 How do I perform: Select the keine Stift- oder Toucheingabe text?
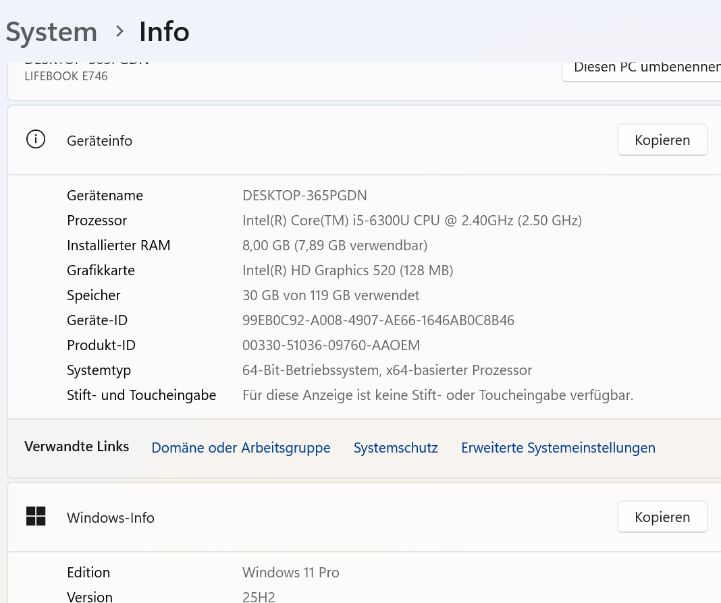[x=437, y=395]
